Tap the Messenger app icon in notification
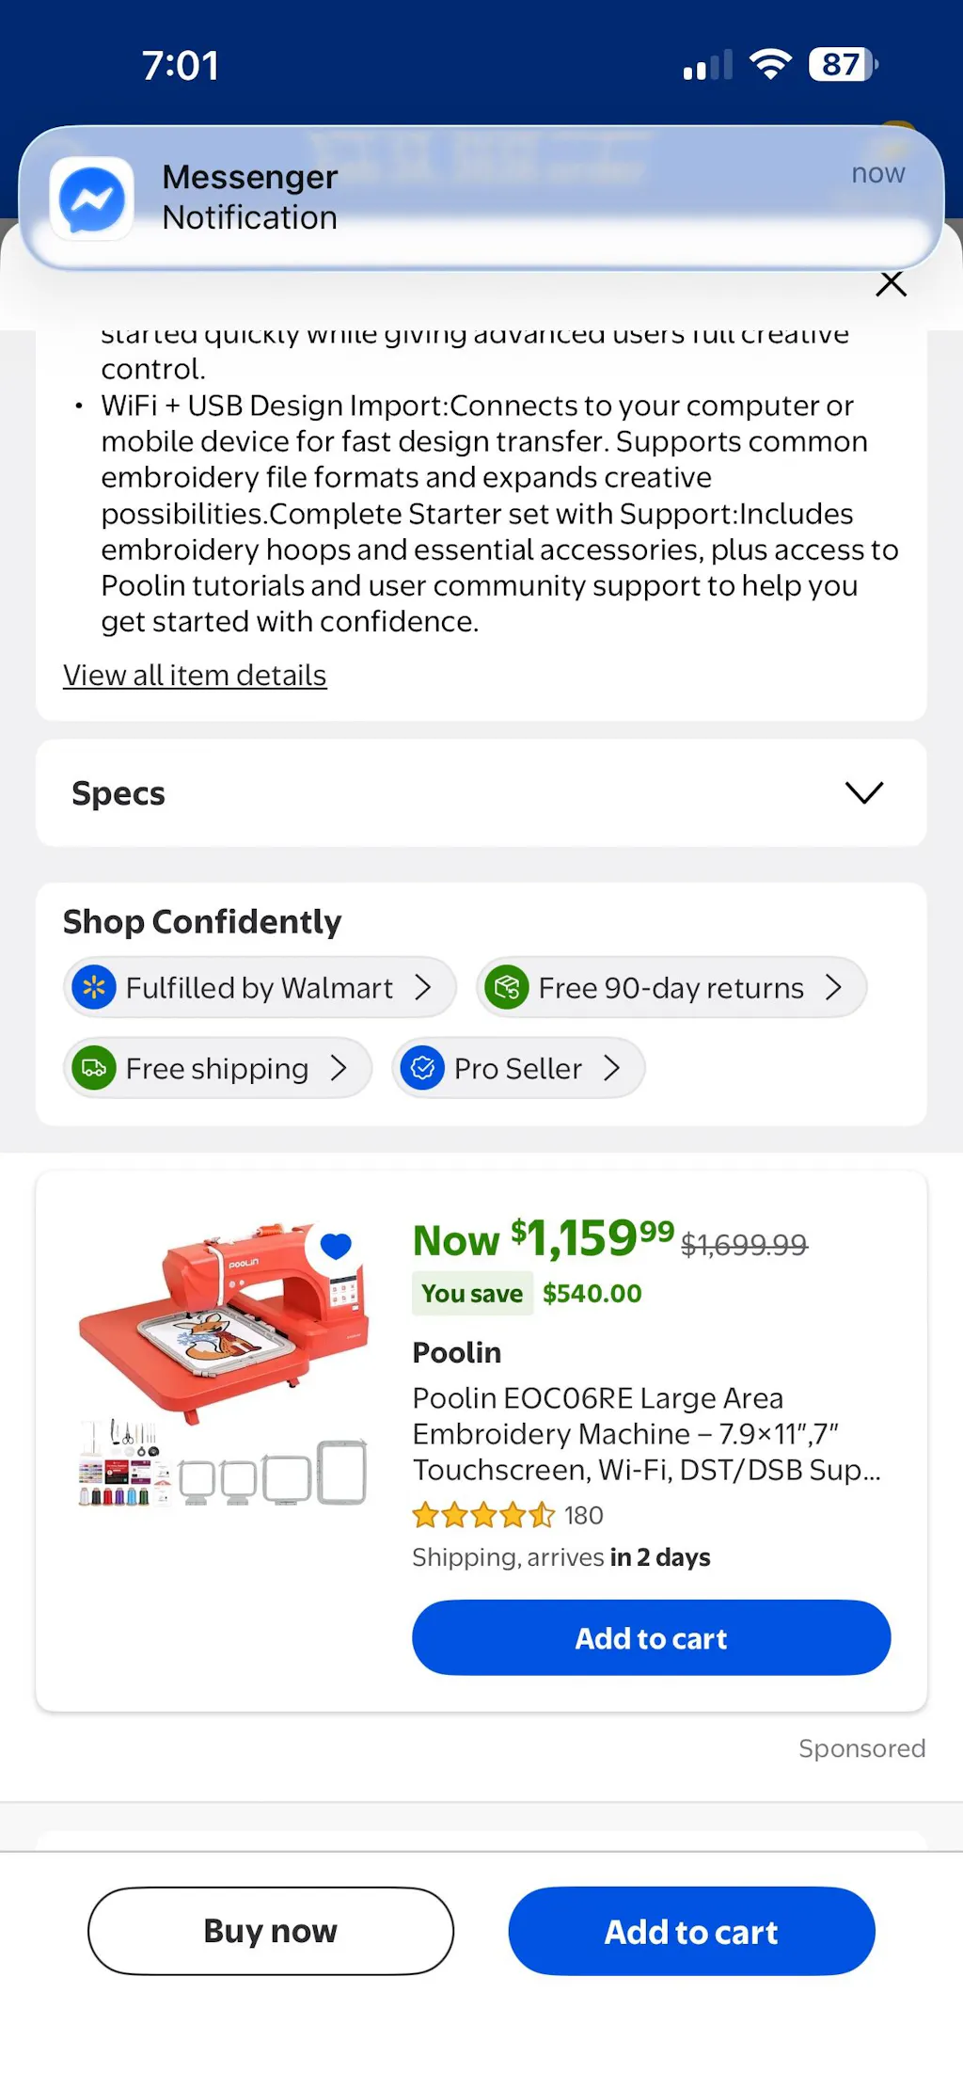This screenshot has width=963, height=2088. (x=91, y=199)
